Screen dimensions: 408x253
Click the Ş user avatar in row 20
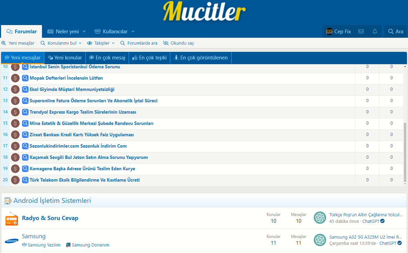[x=15, y=180]
